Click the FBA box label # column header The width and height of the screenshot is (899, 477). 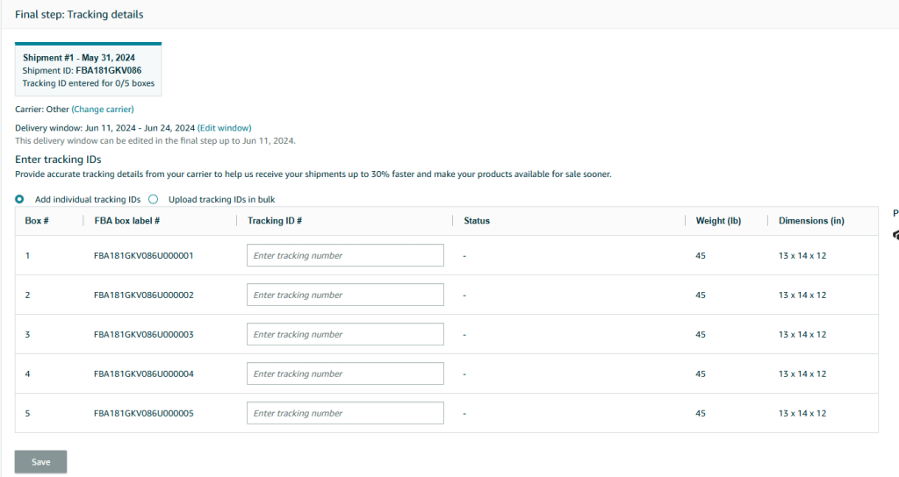[x=126, y=221]
